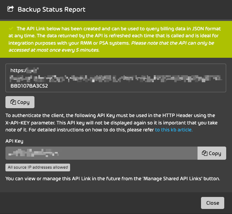Open the 'to this kb article' link
The image size is (232, 214).
[x=174, y=130]
